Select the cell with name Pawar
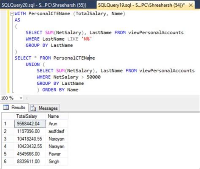Screen dimensions: 200x169 [x=57, y=154]
